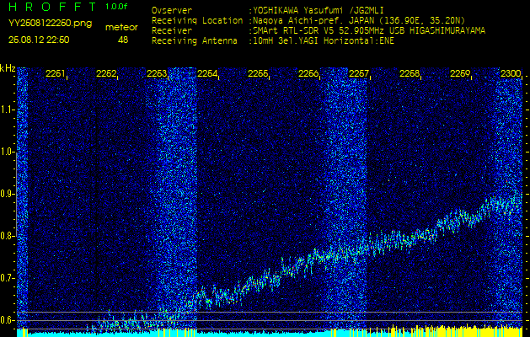Viewport: 530px width, 337px height.
Task: Click the 1.0 kHz frequency label
Action: [x=8, y=152]
